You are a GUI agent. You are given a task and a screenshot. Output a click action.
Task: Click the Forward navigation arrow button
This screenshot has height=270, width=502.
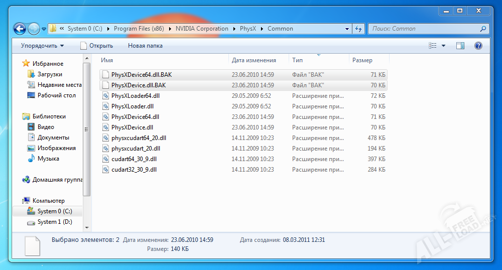point(34,29)
